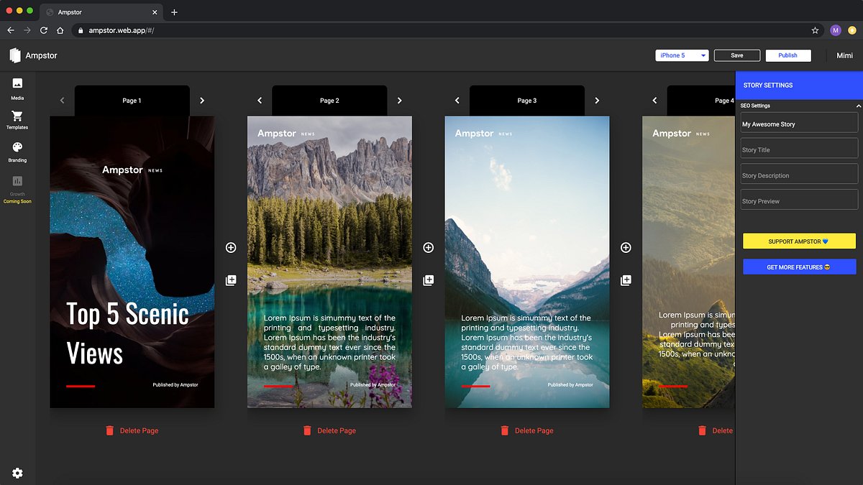Screen dimensions: 863x485
Task: Open the Media panel in the sidebar
Action: tap(17, 86)
